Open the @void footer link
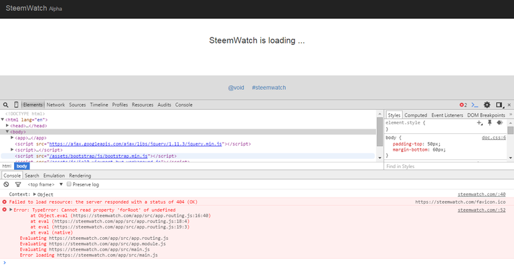Screen dimensions: 514x266 point(236,88)
